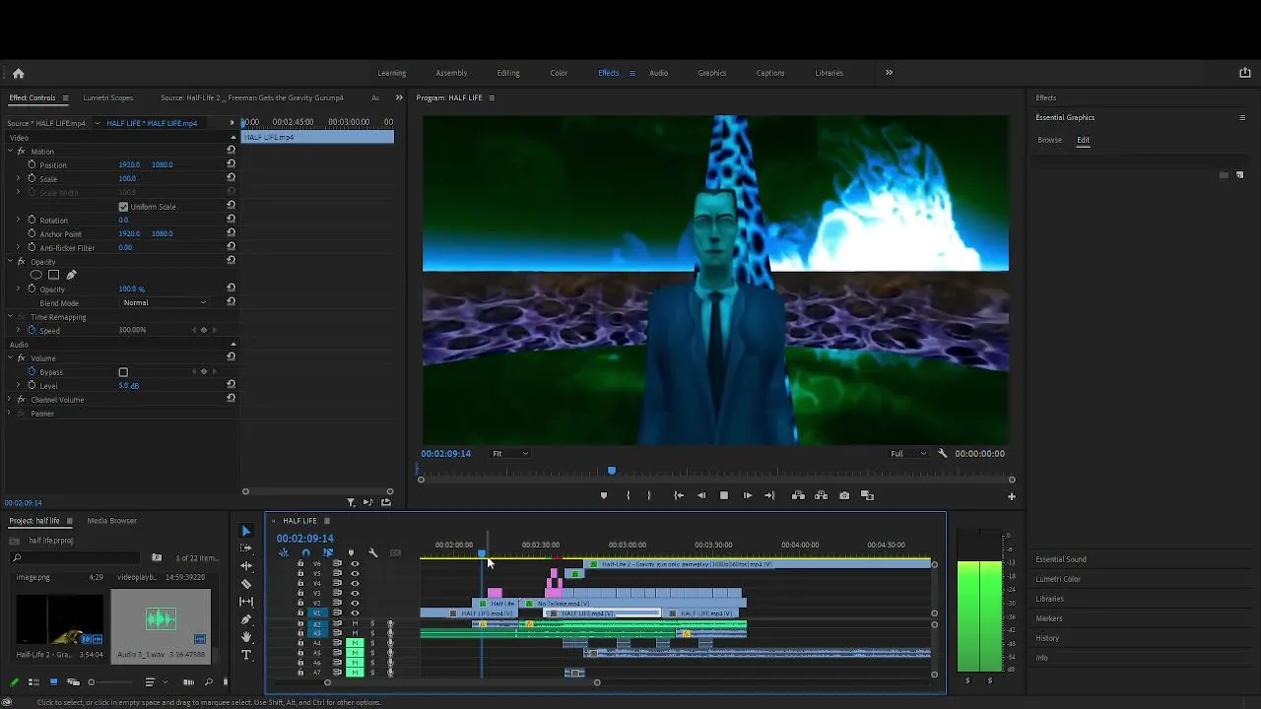This screenshot has height=709, width=1261.
Task: Export a frame with the camera icon
Action: point(844,495)
